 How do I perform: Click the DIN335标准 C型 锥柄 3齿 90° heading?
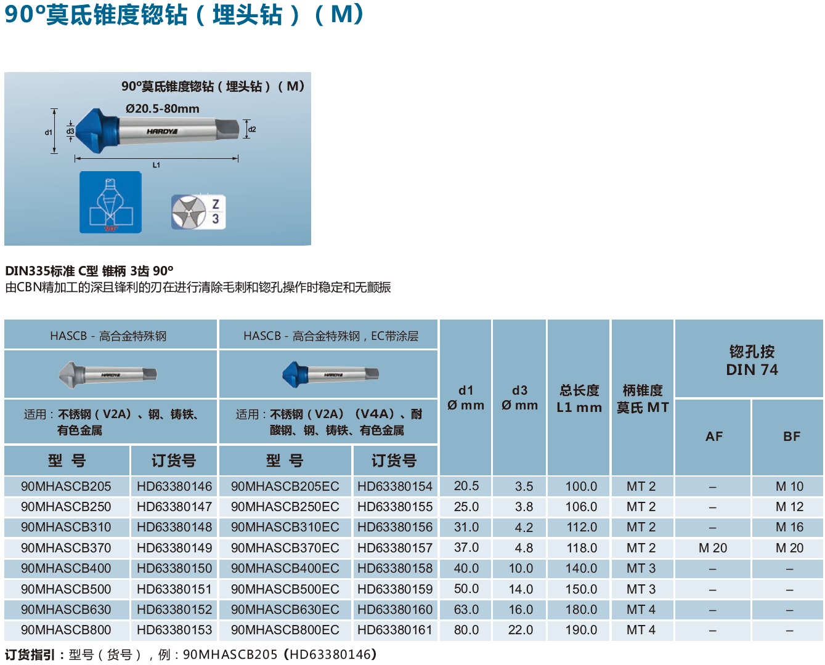click(89, 271)
